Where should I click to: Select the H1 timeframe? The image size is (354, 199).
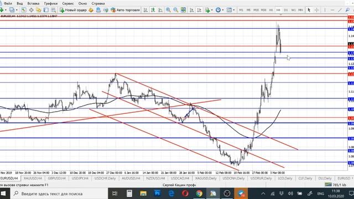271,10
